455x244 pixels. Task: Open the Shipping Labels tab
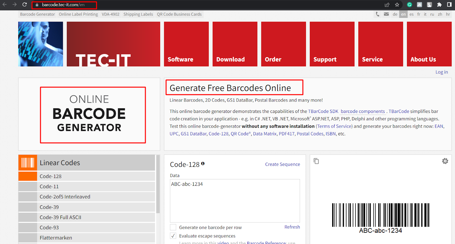[138, 14]
